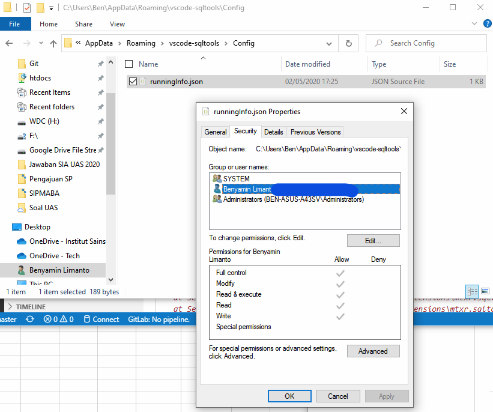493x412 pixels.
Task: Toggle the select-all checkbox in Name column
Action: tap(129, 64)
